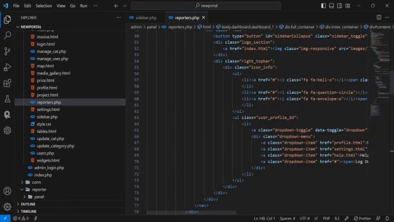Open the Go menu
The image size is (394, 222).
click(x=73, y=6)
